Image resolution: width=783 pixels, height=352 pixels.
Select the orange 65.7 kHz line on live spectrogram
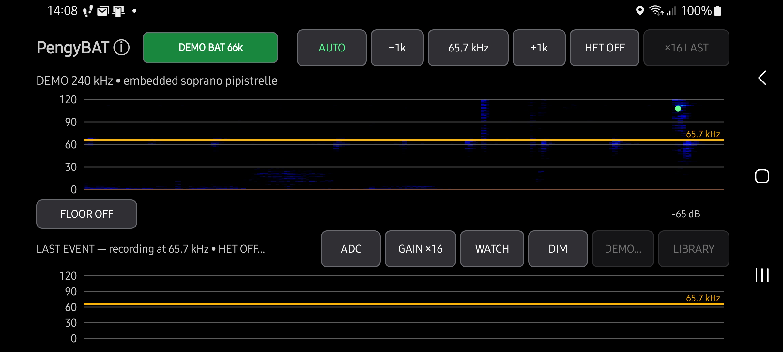tap(404, 140)
